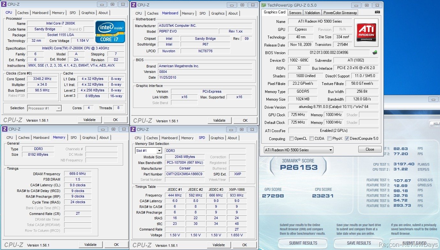Click the CPU-Z title icon of the SPD window
Viewport: 440px width, 250px height.
click(133, 129)
